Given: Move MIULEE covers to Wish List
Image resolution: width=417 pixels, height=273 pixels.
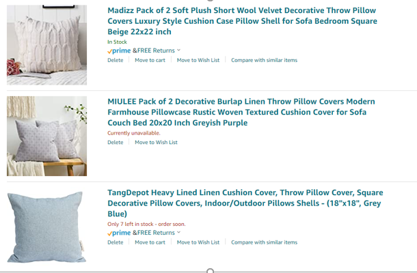Looking at the screenshot, I should tap(156, 143).
